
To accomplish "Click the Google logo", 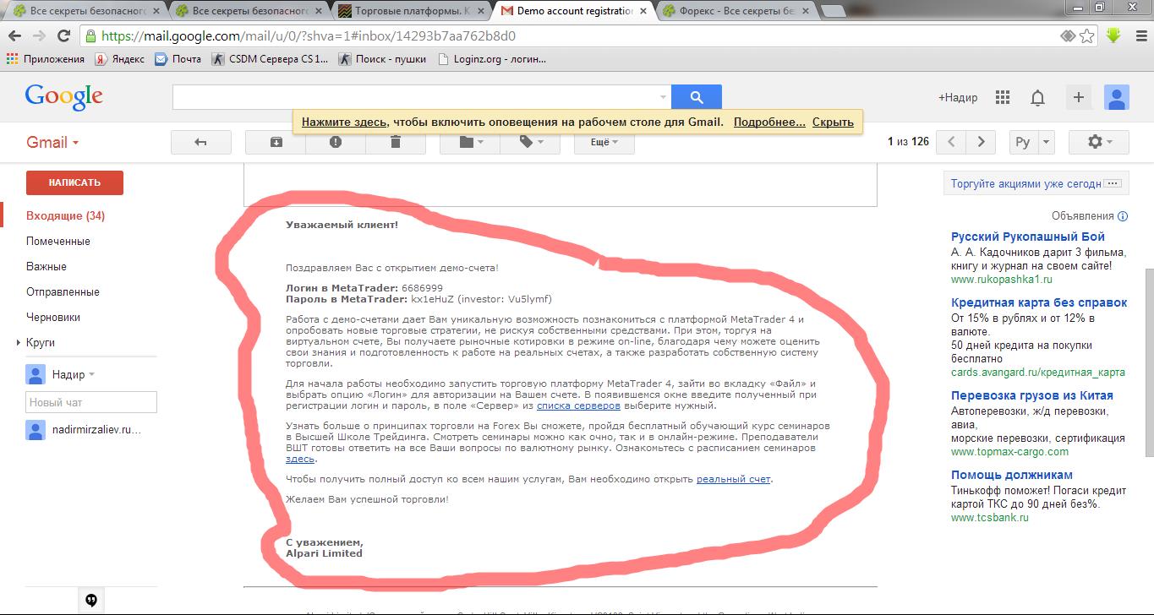I will (64, 96).
